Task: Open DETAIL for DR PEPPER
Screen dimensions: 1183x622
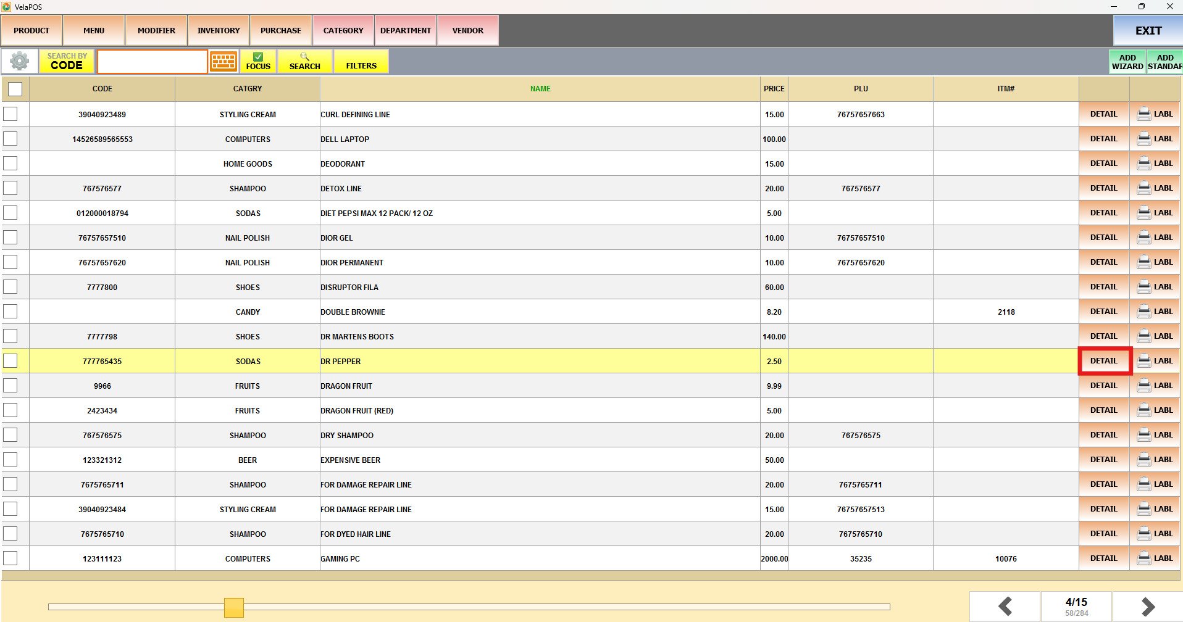Action: (x=1104, y=361)
